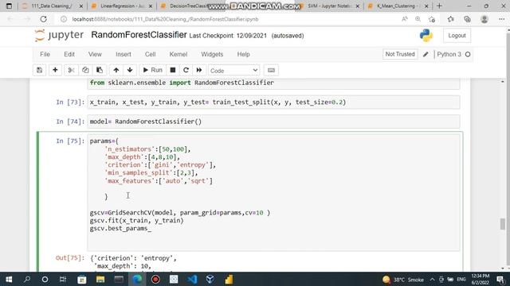This screenshot has height=286, width=510.
Task: Open the weather 38°C Smoke widget
Action: [403, 279]
